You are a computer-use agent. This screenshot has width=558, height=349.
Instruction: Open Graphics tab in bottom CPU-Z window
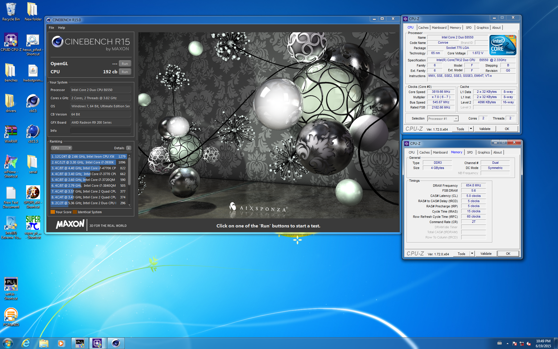click(x=484, y=152)
